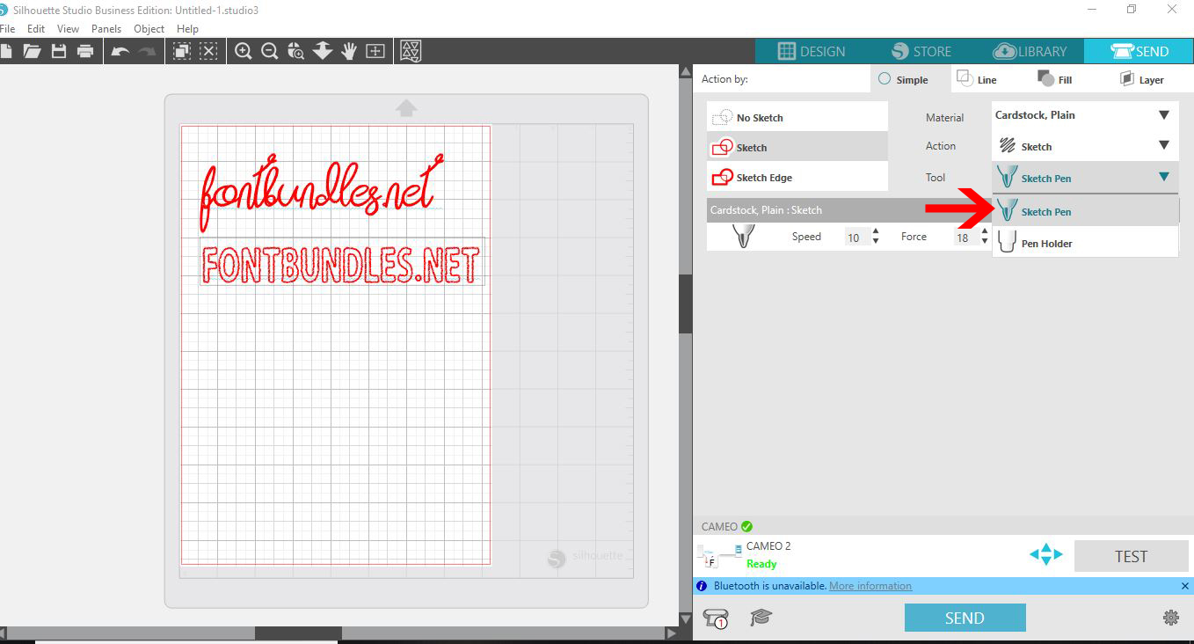Click the vertical scrollbar thumb beside the canvas

(x=686, y=304)
